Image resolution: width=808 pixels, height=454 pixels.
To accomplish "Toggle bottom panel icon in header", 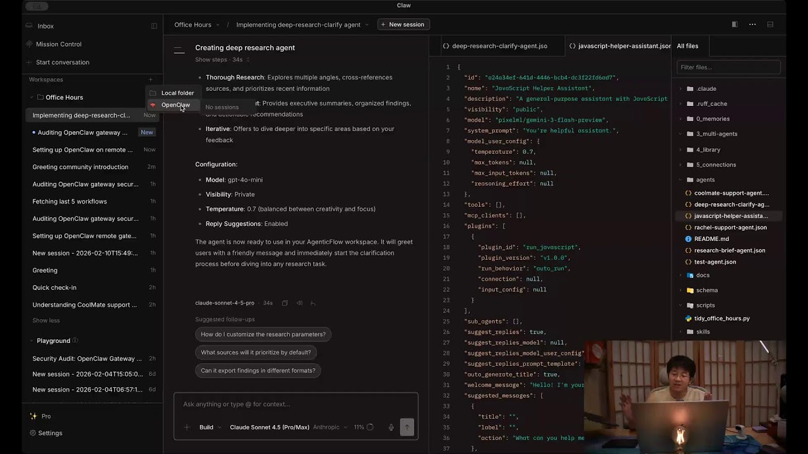I will [x=770, y=25].
